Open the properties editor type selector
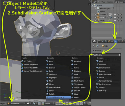The image size is (125, 106). 94,41
